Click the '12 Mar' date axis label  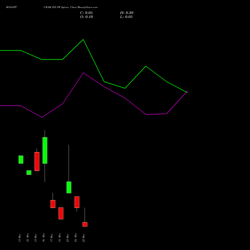pyautogui.click(x=27, y=238)
